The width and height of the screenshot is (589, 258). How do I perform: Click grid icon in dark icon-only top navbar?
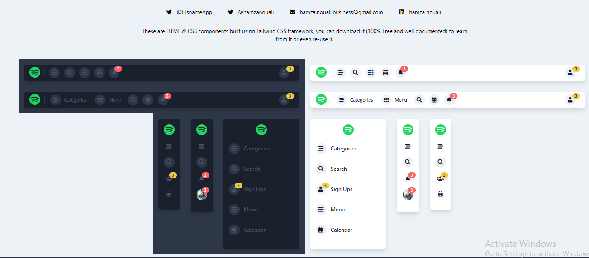pos(85,72)
